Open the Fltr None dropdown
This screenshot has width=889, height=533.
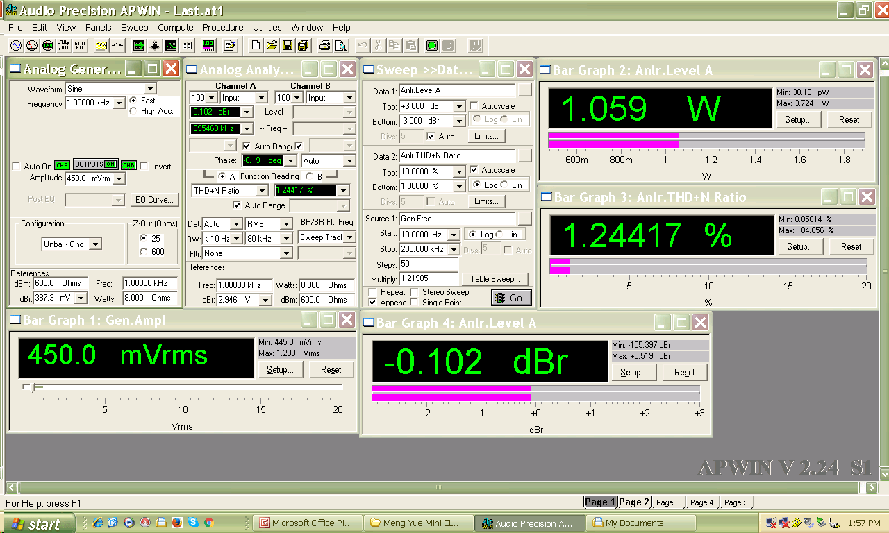click(285, 253)
